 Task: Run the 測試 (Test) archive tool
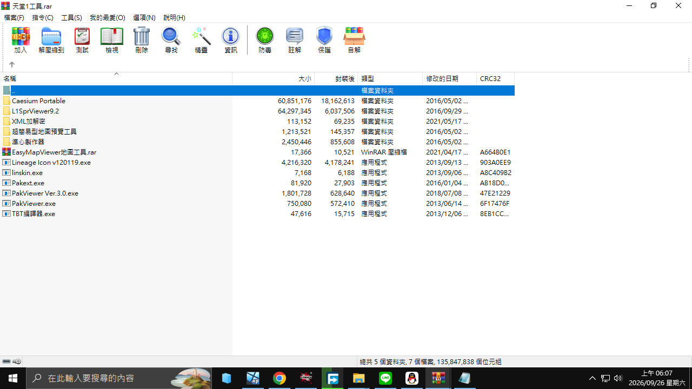tap(82, 41)
